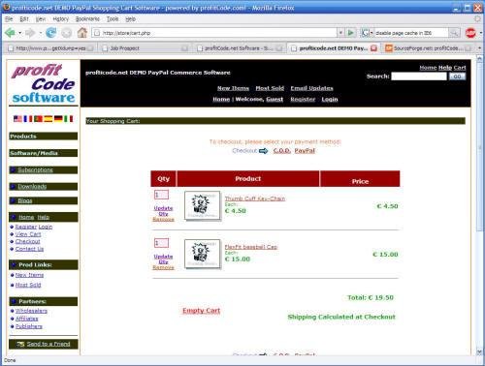Click View Cart sidebar link

[x=28, y=234]
